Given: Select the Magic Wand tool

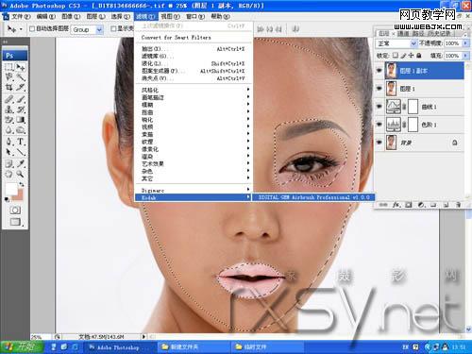Looking at the screenshot, I should 21,76.
